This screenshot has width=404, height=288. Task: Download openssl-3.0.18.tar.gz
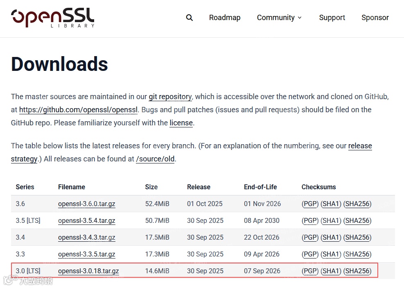tap(88, 271)
